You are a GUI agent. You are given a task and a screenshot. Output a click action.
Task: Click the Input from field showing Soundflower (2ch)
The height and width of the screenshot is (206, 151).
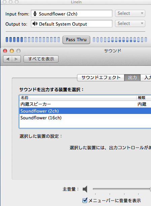[72, 13]
